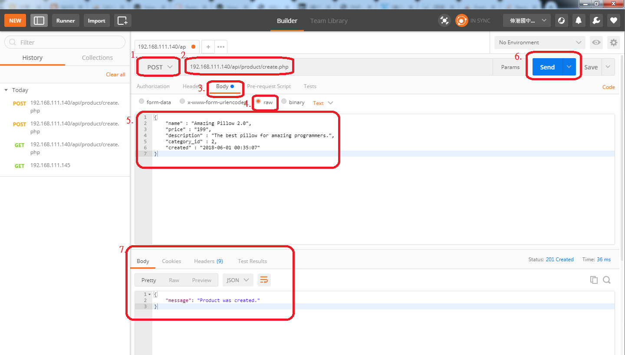Click the notification bell icon

[579, 20]
